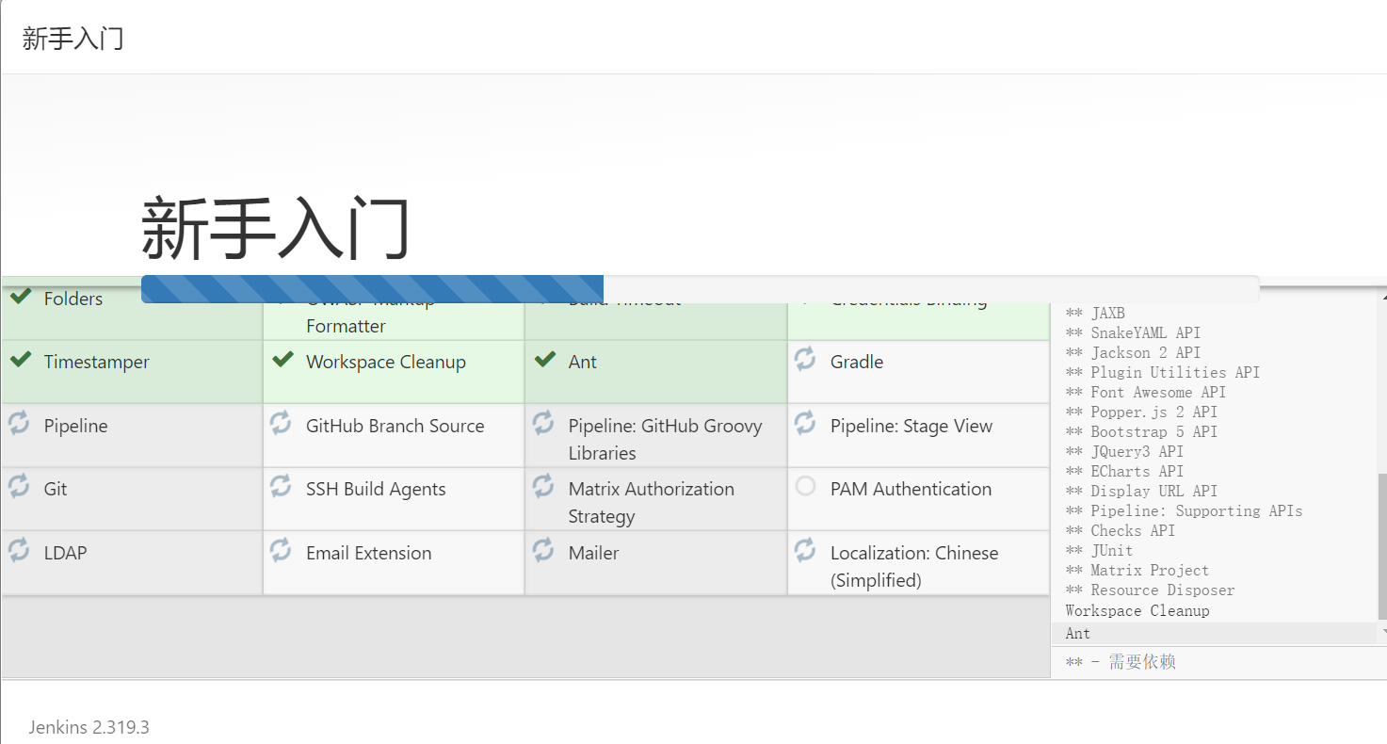This screenshot has width=1387, height=744.
Task: Click the SSH Build Agents text
Action: pos(376,489)
